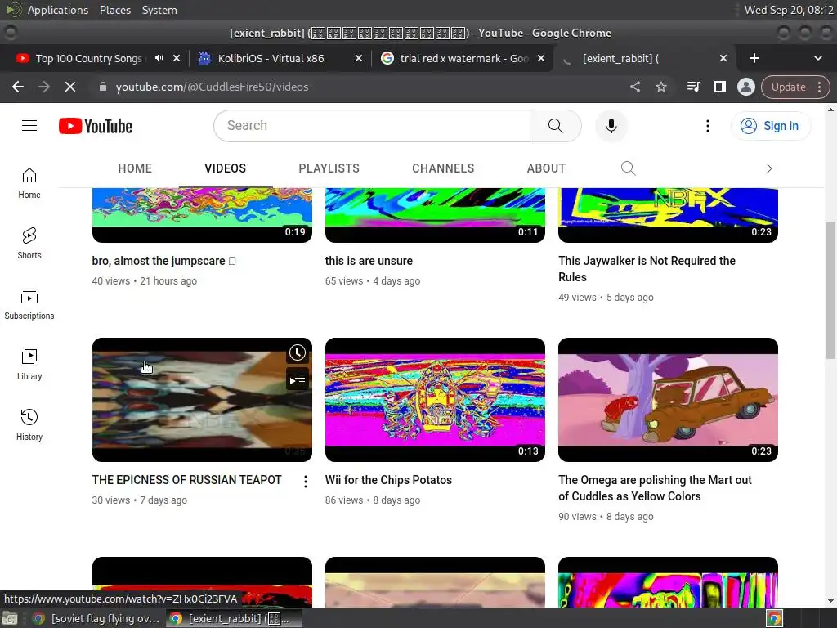View site info lock icon
The width and height of the screenshot is (837, 628).
point(102,87)
